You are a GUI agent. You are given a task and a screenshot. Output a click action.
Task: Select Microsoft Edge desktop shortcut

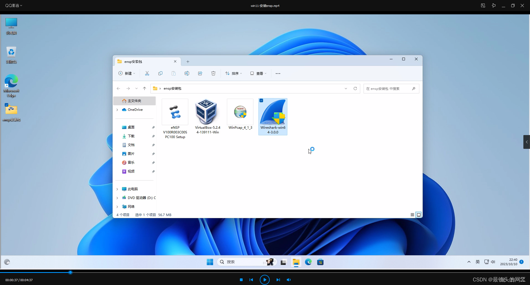pyautogui.click(x=11, y=86)
